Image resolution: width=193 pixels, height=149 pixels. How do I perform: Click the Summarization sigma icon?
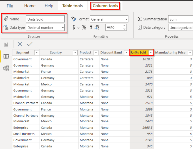click(x=139, y=19)
